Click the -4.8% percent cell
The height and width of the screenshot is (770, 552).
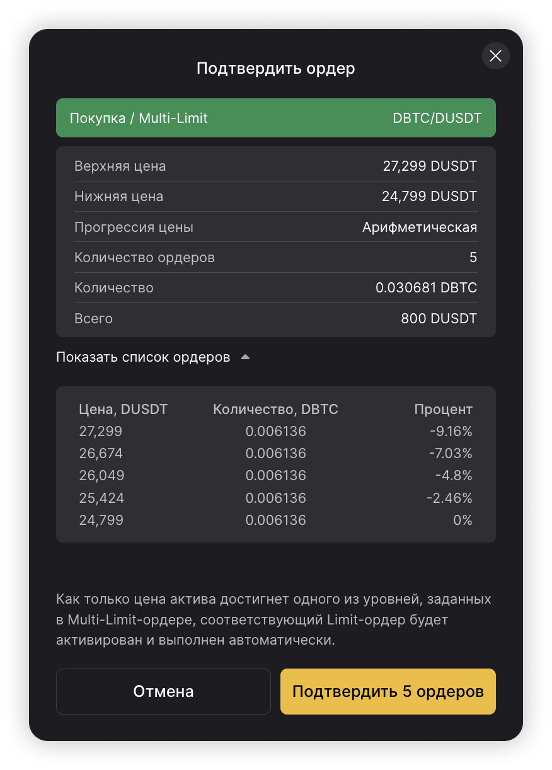coord(454,476)
